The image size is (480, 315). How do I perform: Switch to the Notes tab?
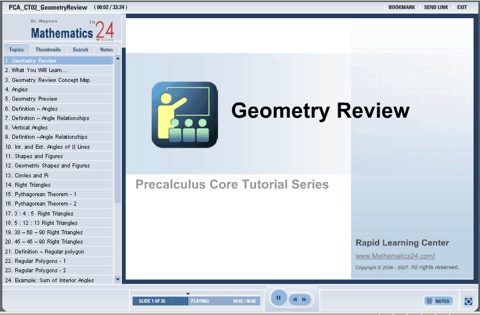pyautogui.click(x=107, y=50)
